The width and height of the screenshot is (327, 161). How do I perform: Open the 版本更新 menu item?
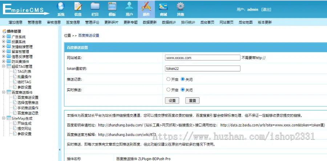click(x=265, y=22)
